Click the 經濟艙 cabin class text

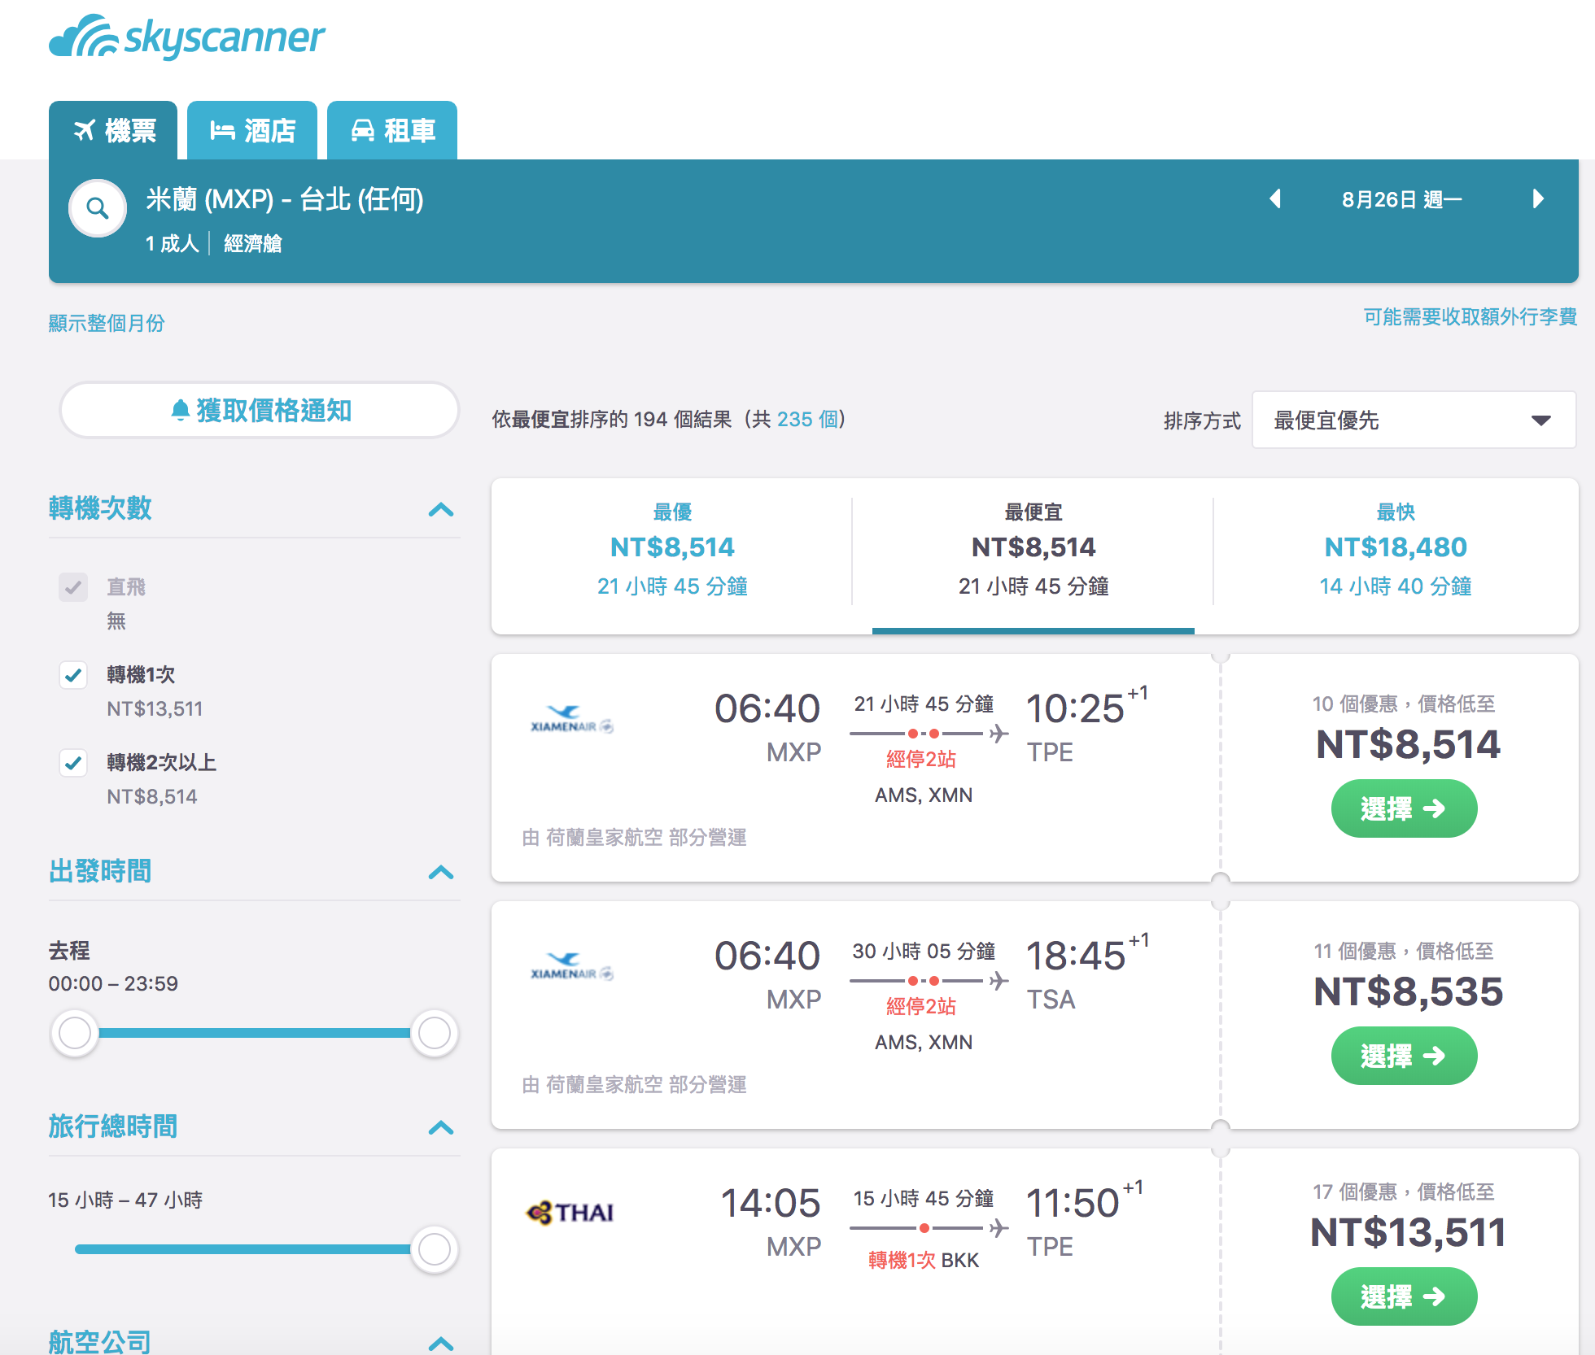[252, 244]
